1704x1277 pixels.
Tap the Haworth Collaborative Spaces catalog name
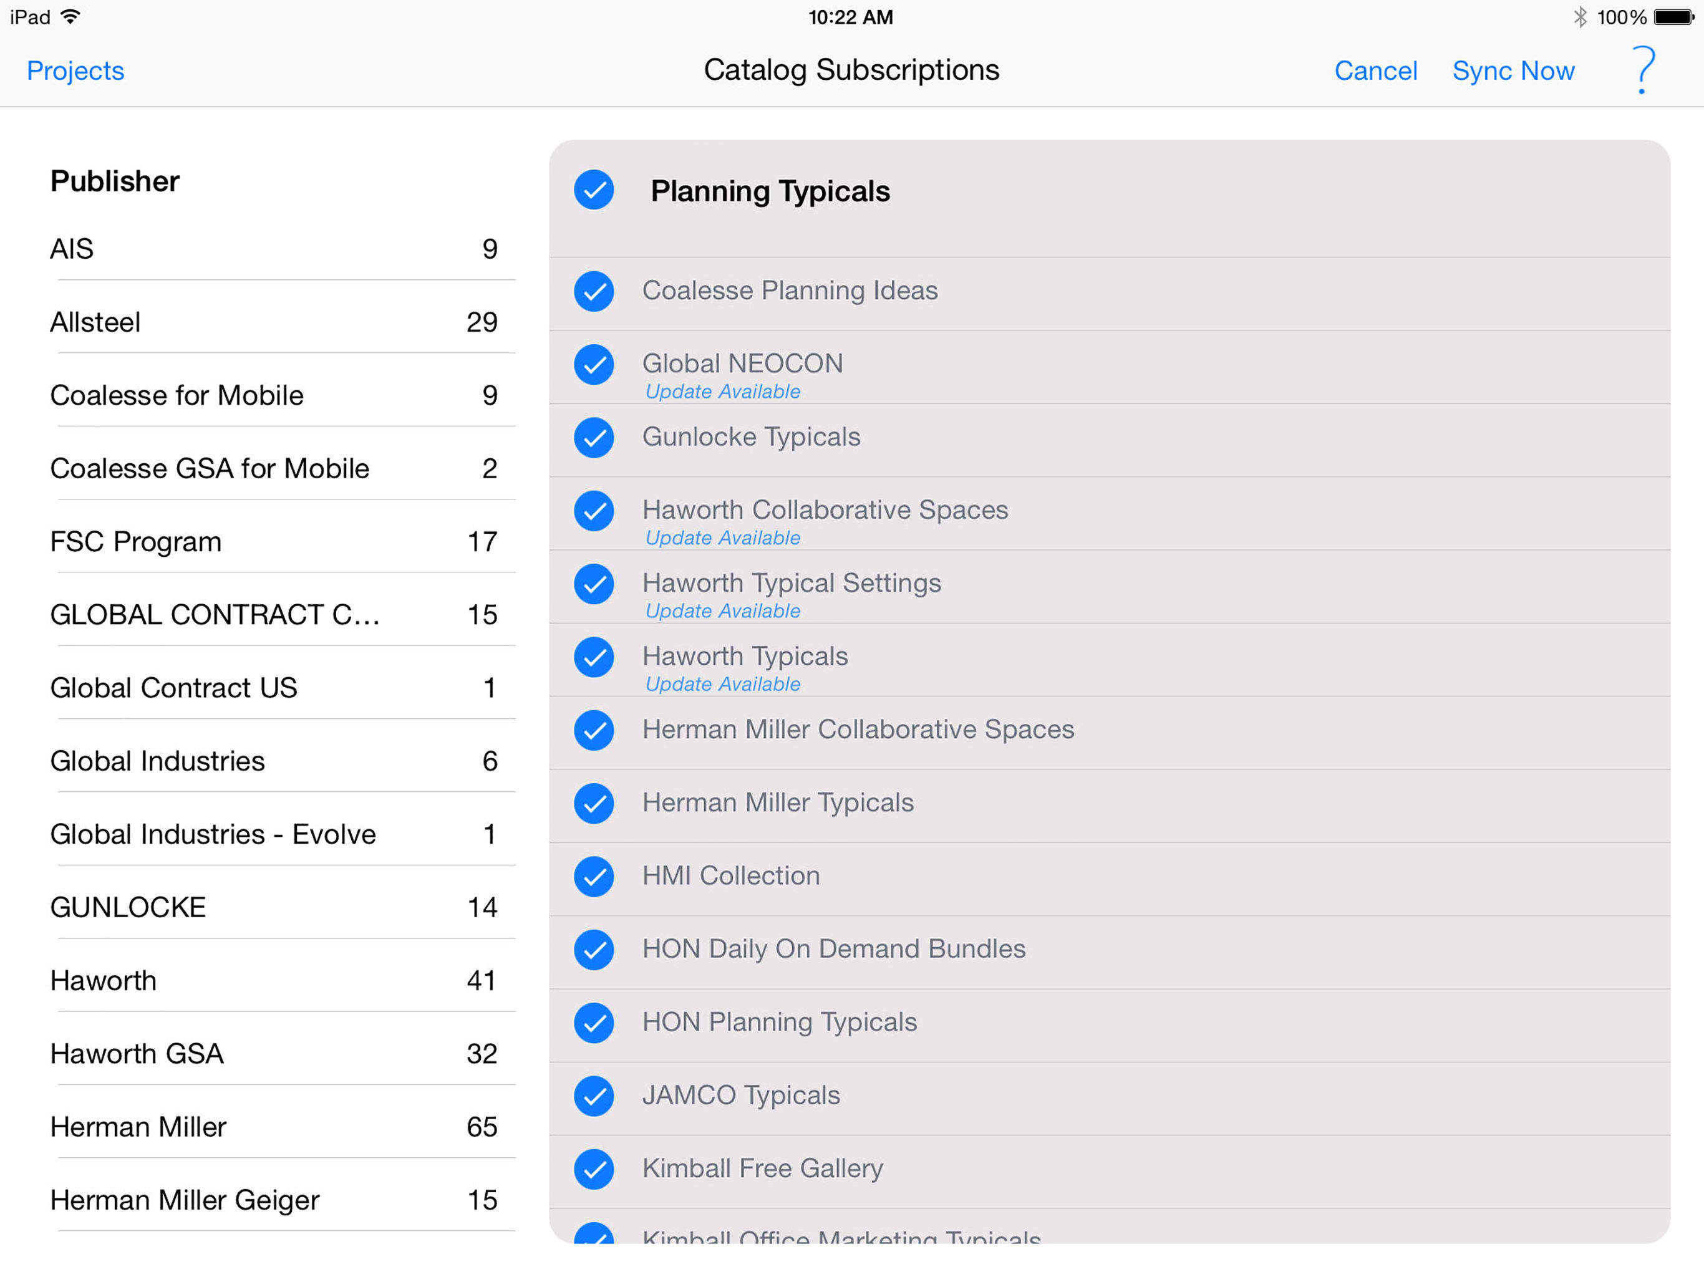tap(825, 510)
